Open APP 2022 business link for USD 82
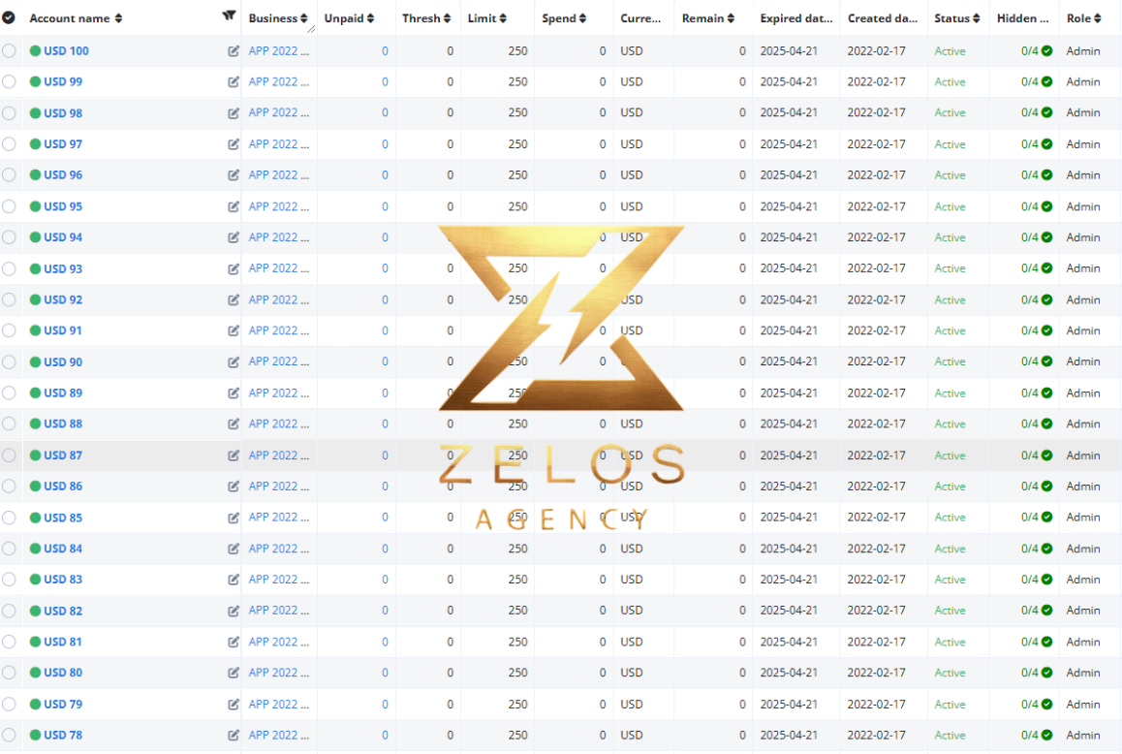1122x754 pixels. [x=278, y=610]
